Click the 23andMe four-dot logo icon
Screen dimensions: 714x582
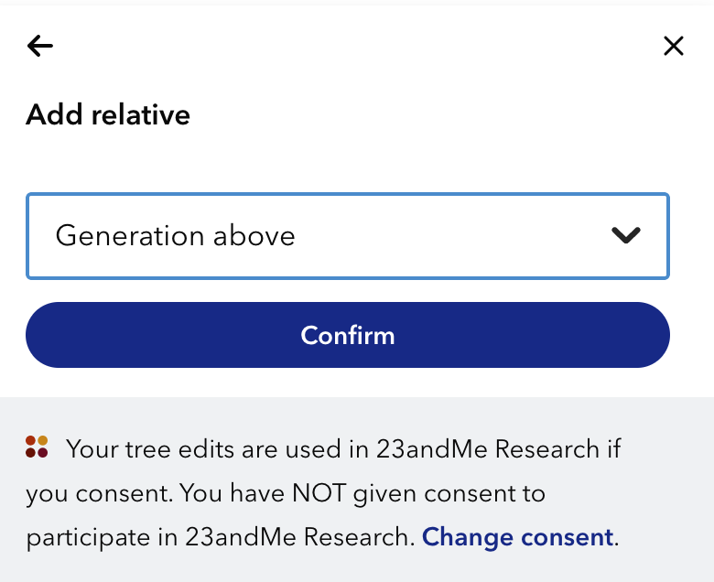[37, 447]
